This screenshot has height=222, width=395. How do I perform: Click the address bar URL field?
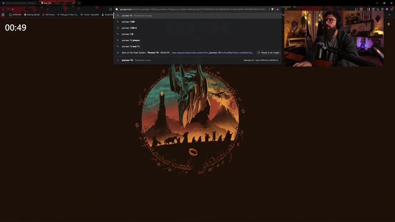click(x=193, y=9)
